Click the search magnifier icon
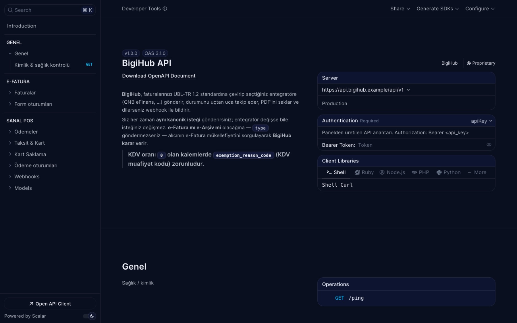This screenshot has width=517, height=323. (10, 10)
